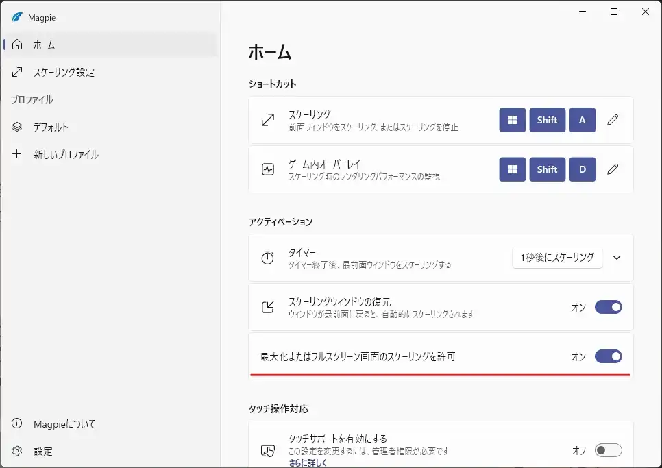Open the ホーム page in sidebar
This screenshot has width=662, height=468.
45,45
